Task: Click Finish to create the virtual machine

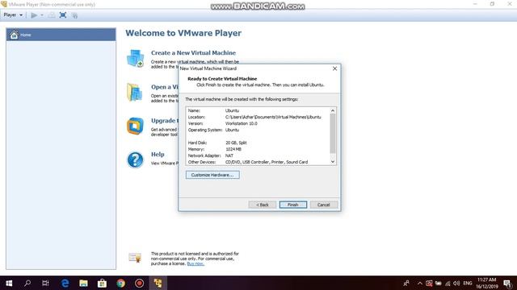Action: (292, 205)
